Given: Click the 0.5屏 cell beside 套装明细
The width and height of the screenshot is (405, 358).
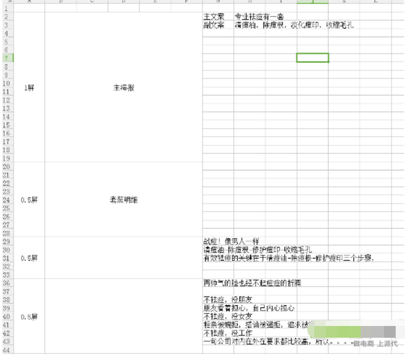Looking at the screenshot, I should point(29,200).
